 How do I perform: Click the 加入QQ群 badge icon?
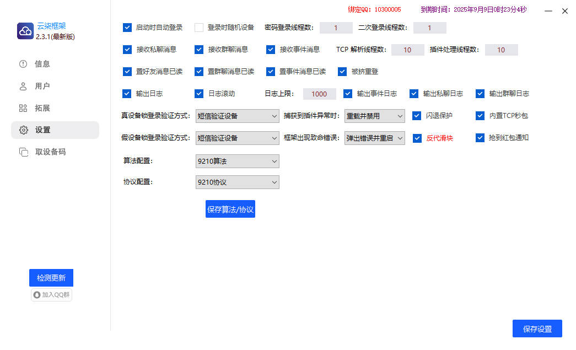[x=37, y=295]
